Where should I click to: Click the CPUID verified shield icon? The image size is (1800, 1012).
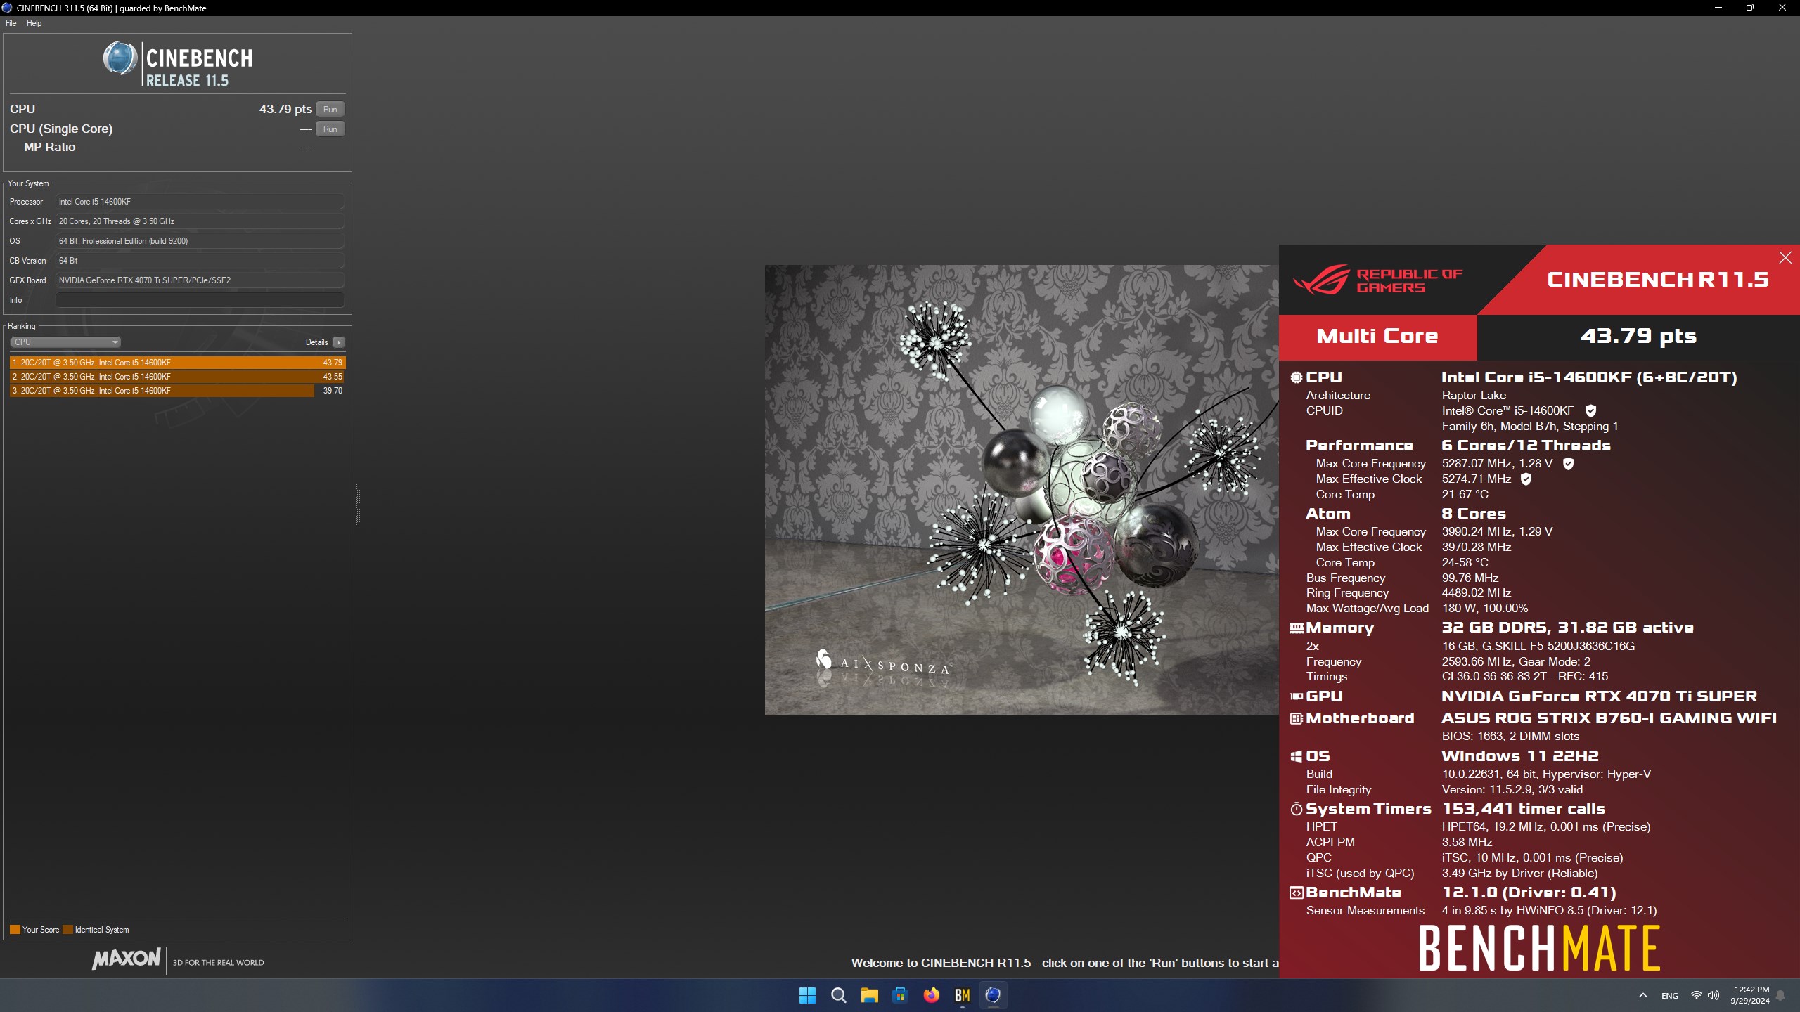coord(1590,410)
